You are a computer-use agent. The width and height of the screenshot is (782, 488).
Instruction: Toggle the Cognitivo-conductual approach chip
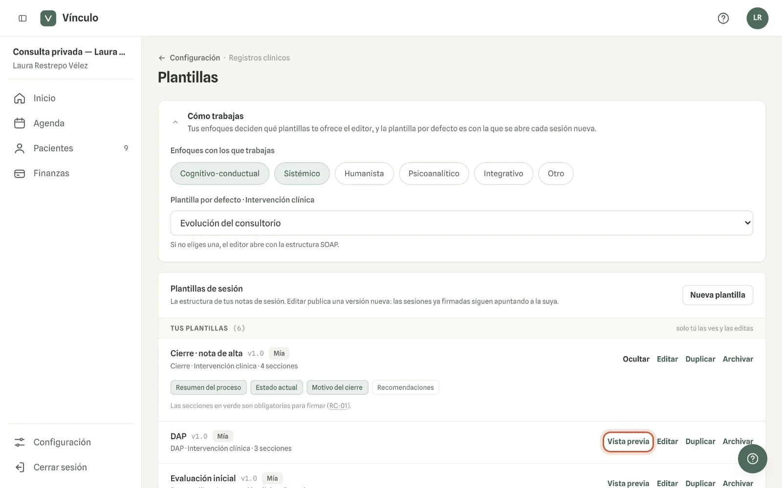(x=219, y=173)
